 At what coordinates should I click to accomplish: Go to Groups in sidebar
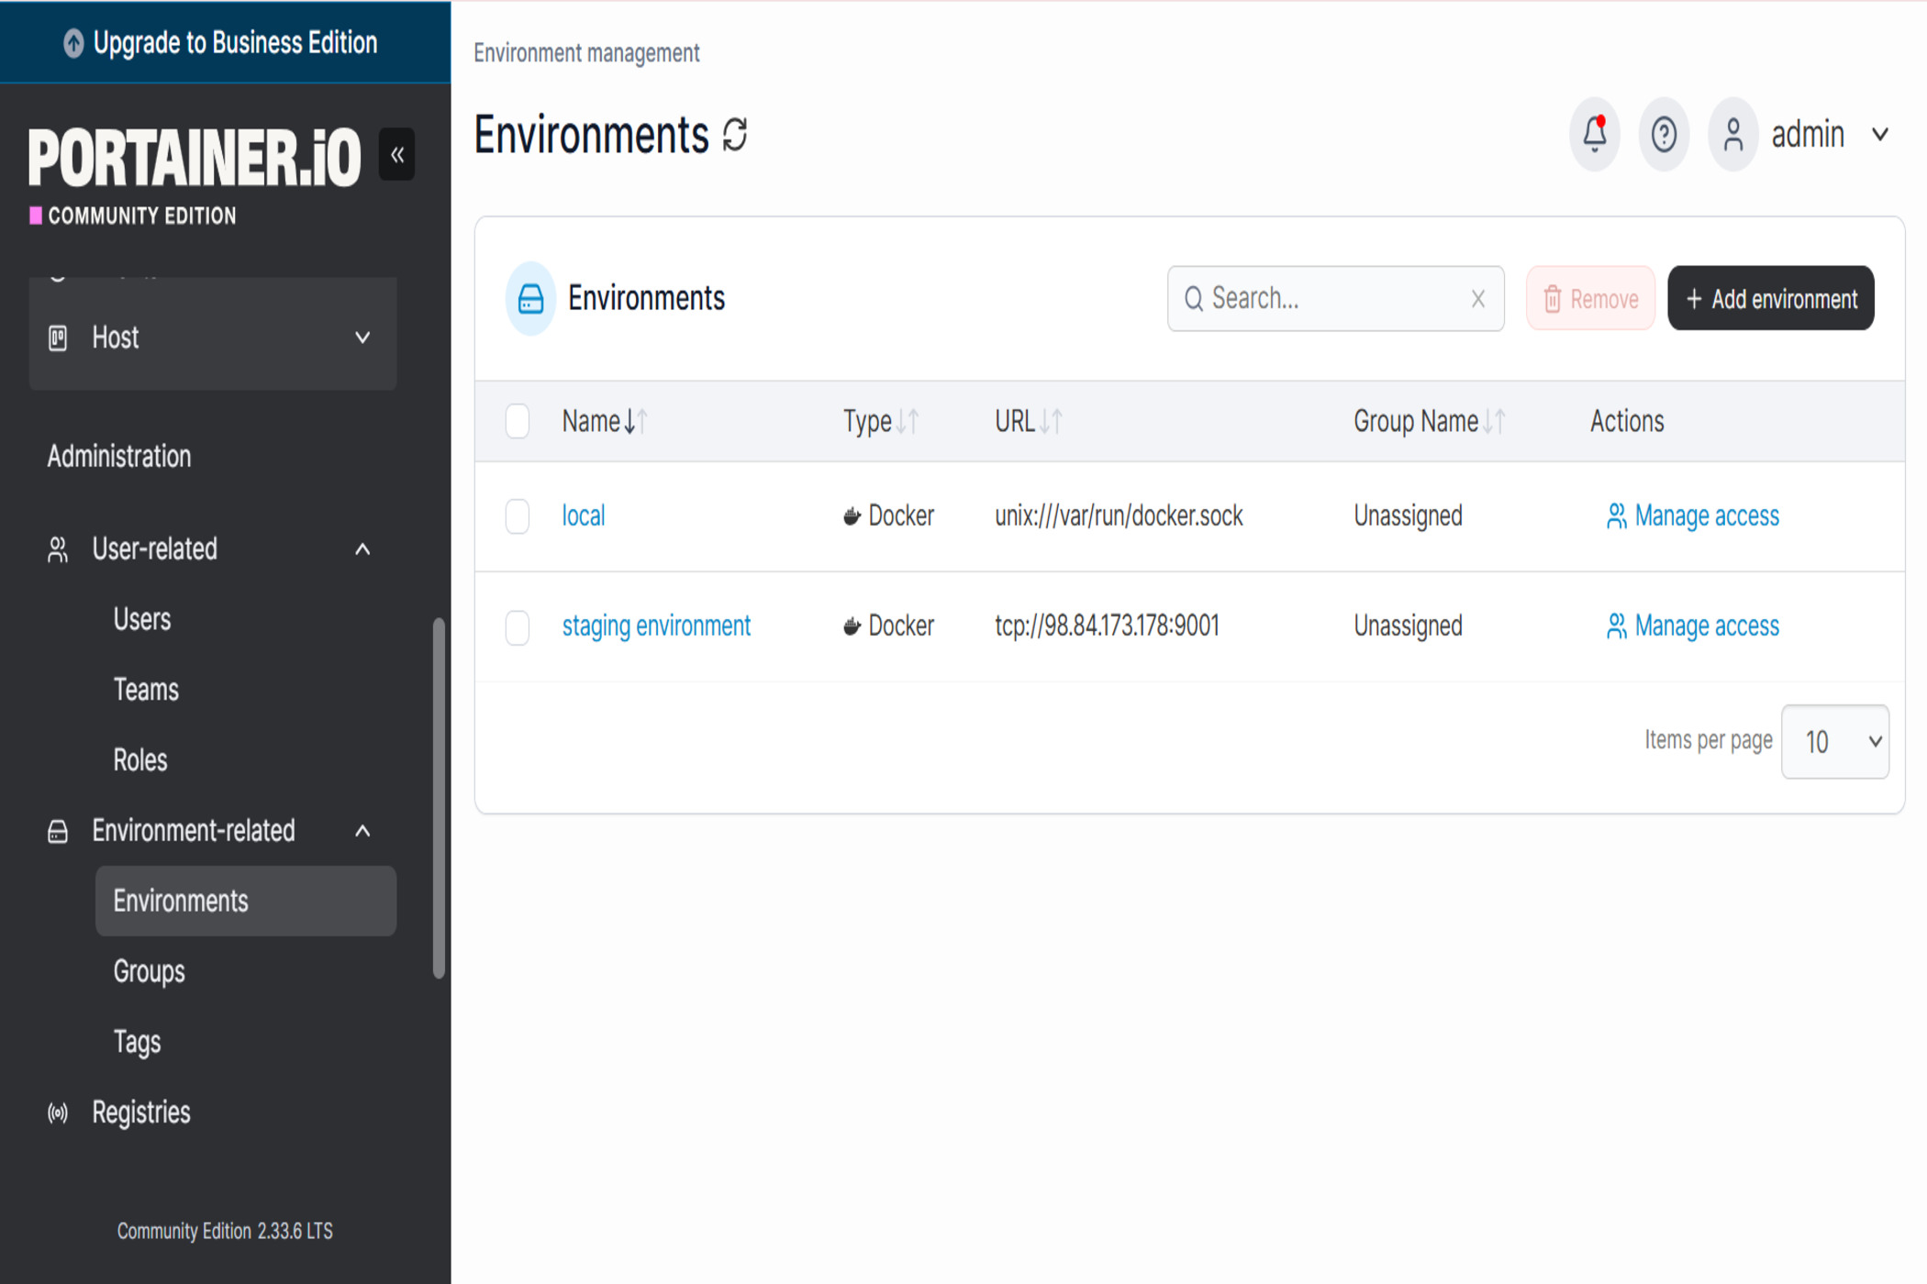point(149,971)
